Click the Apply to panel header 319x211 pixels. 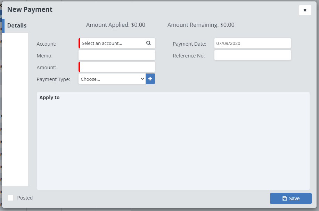(50, 97)
